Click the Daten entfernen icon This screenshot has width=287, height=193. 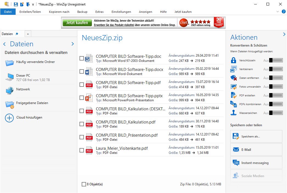click(x=234, y=78)
